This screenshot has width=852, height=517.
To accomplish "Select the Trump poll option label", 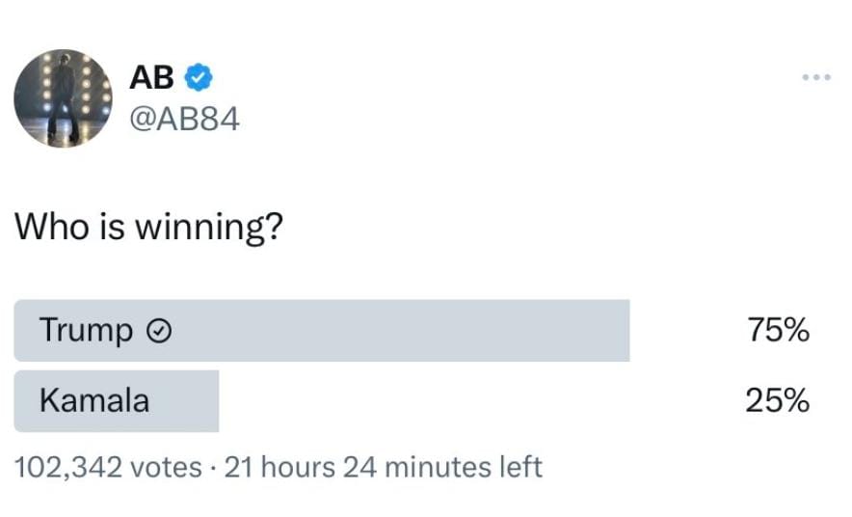I will tap(86, 331).
